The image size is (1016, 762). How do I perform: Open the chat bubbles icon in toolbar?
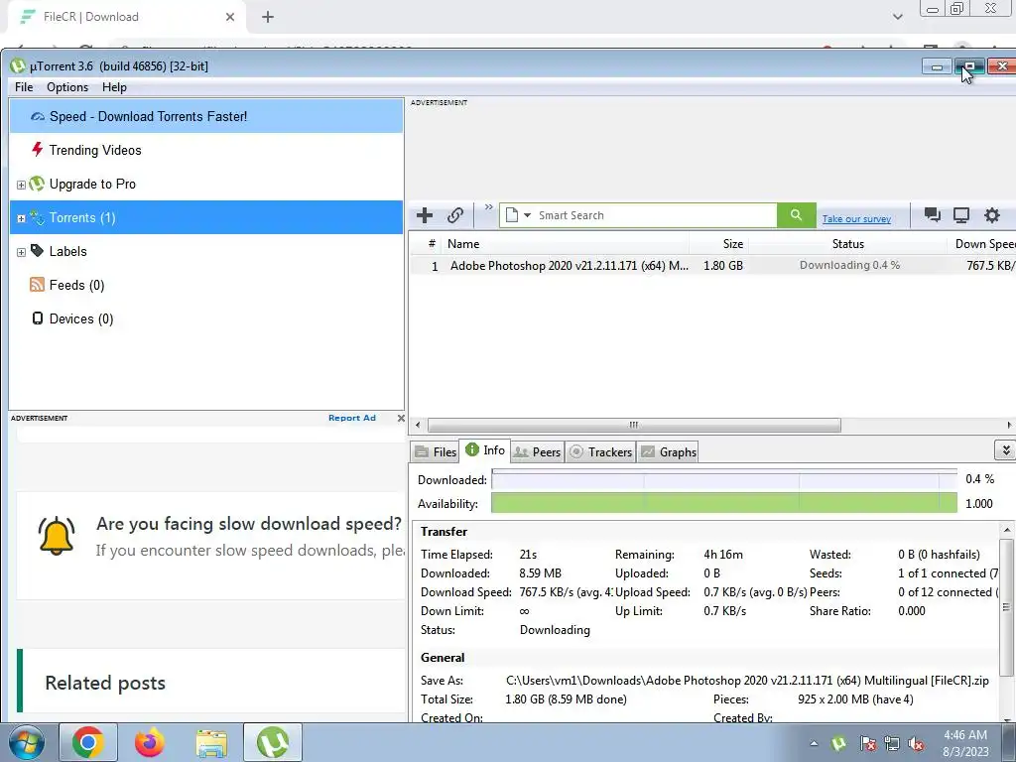[x=933, y=215]
